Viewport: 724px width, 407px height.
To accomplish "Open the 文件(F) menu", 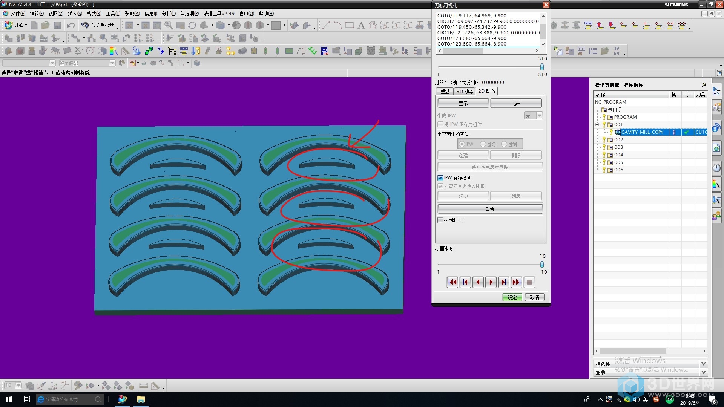I will click(18, 14).
